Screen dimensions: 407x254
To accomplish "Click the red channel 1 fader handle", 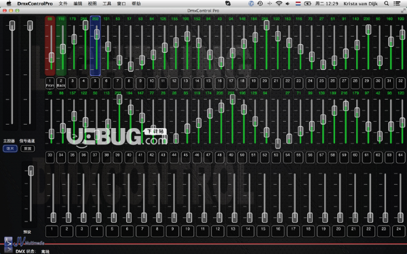I will pos(52,58).
